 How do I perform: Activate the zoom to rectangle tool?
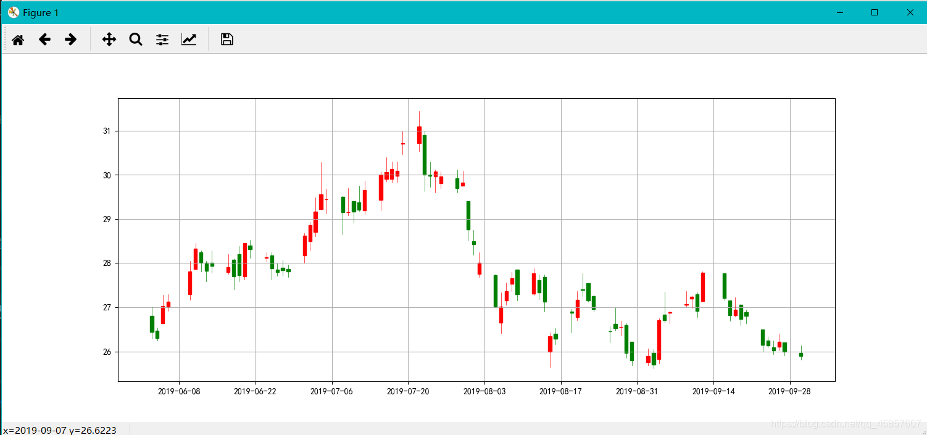[x=136, y=39]
